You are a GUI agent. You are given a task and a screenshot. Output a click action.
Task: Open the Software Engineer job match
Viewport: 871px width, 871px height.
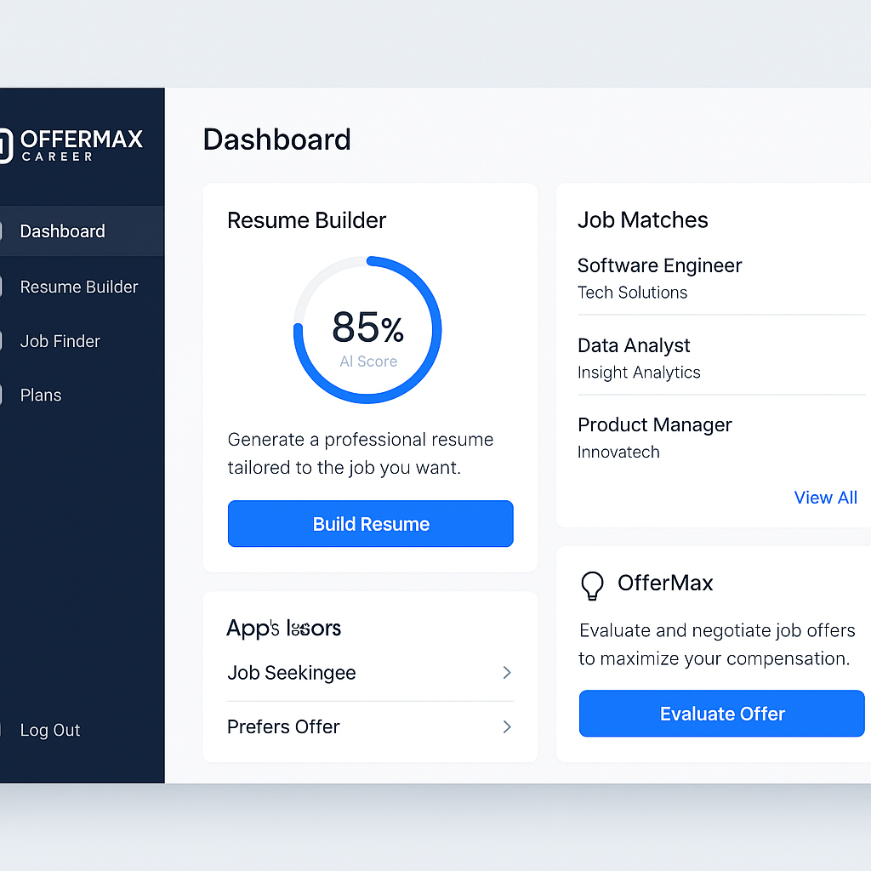pyautogui.click(x=659, y=266)
